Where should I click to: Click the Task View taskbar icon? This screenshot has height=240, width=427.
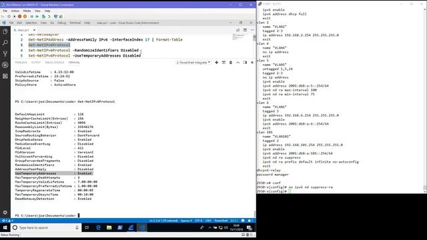[87, 227]
